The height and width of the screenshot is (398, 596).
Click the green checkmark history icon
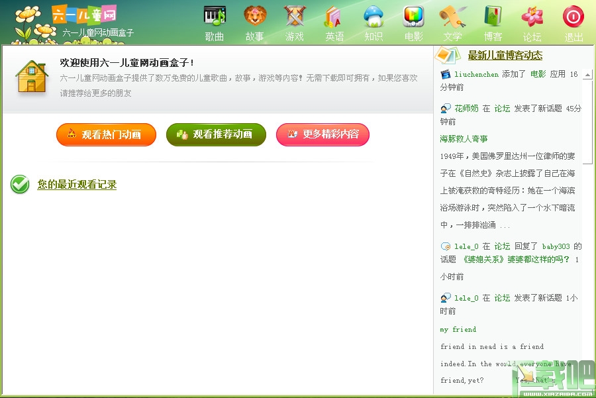pos(20,184)
